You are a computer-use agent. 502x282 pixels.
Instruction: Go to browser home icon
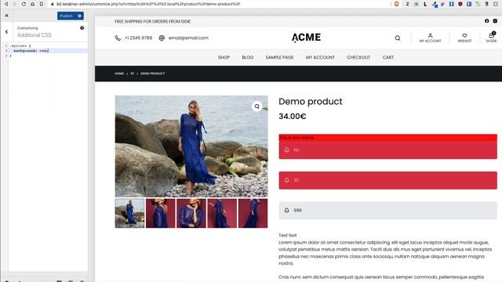(x=32, y=4)
